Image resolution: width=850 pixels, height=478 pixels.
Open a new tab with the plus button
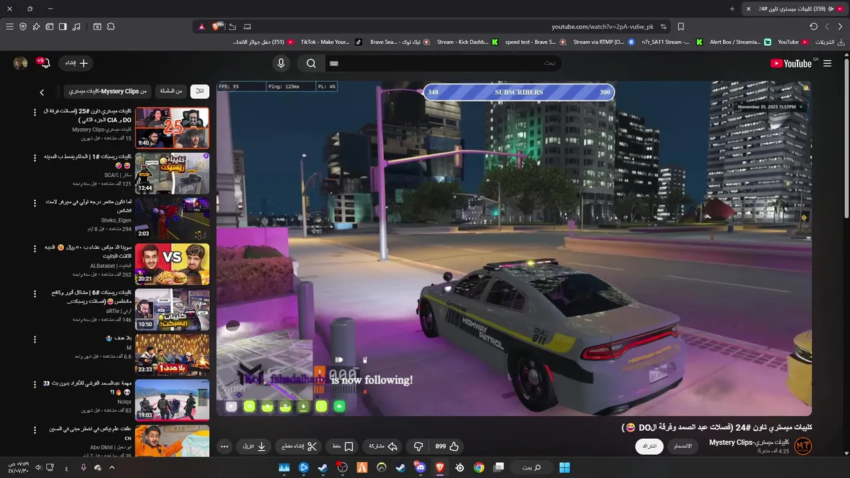pos(732,9)
